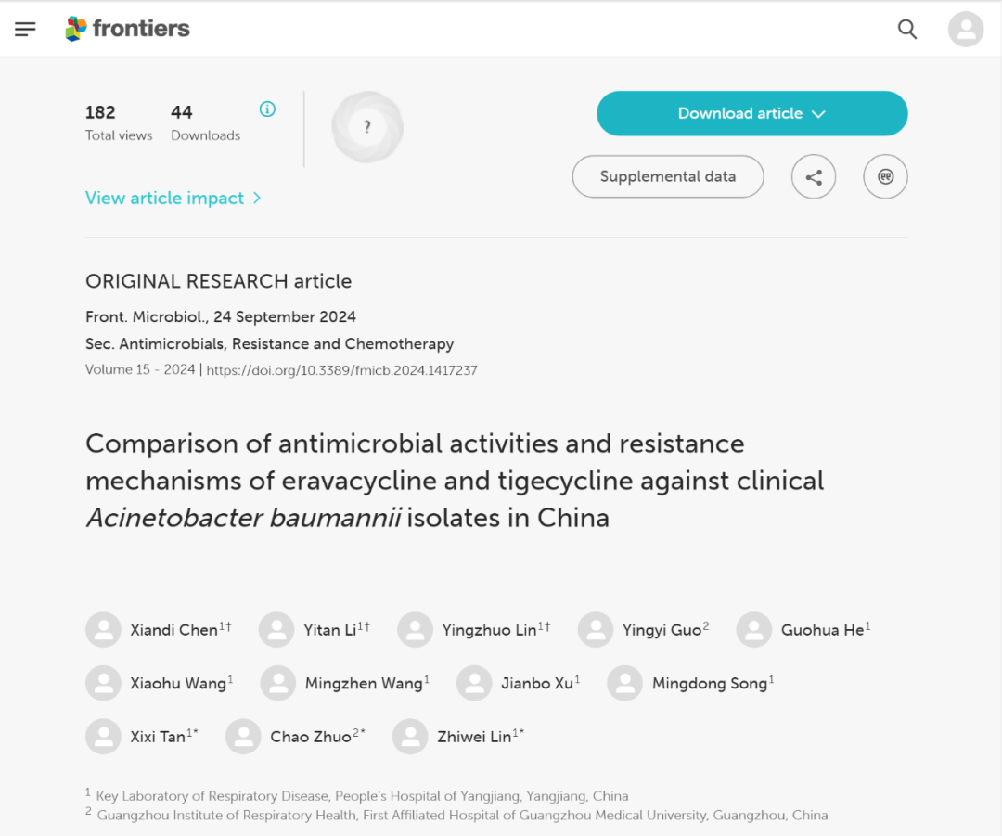Click the cite article quote icon

pyautogui.click(x=885, y=176)
